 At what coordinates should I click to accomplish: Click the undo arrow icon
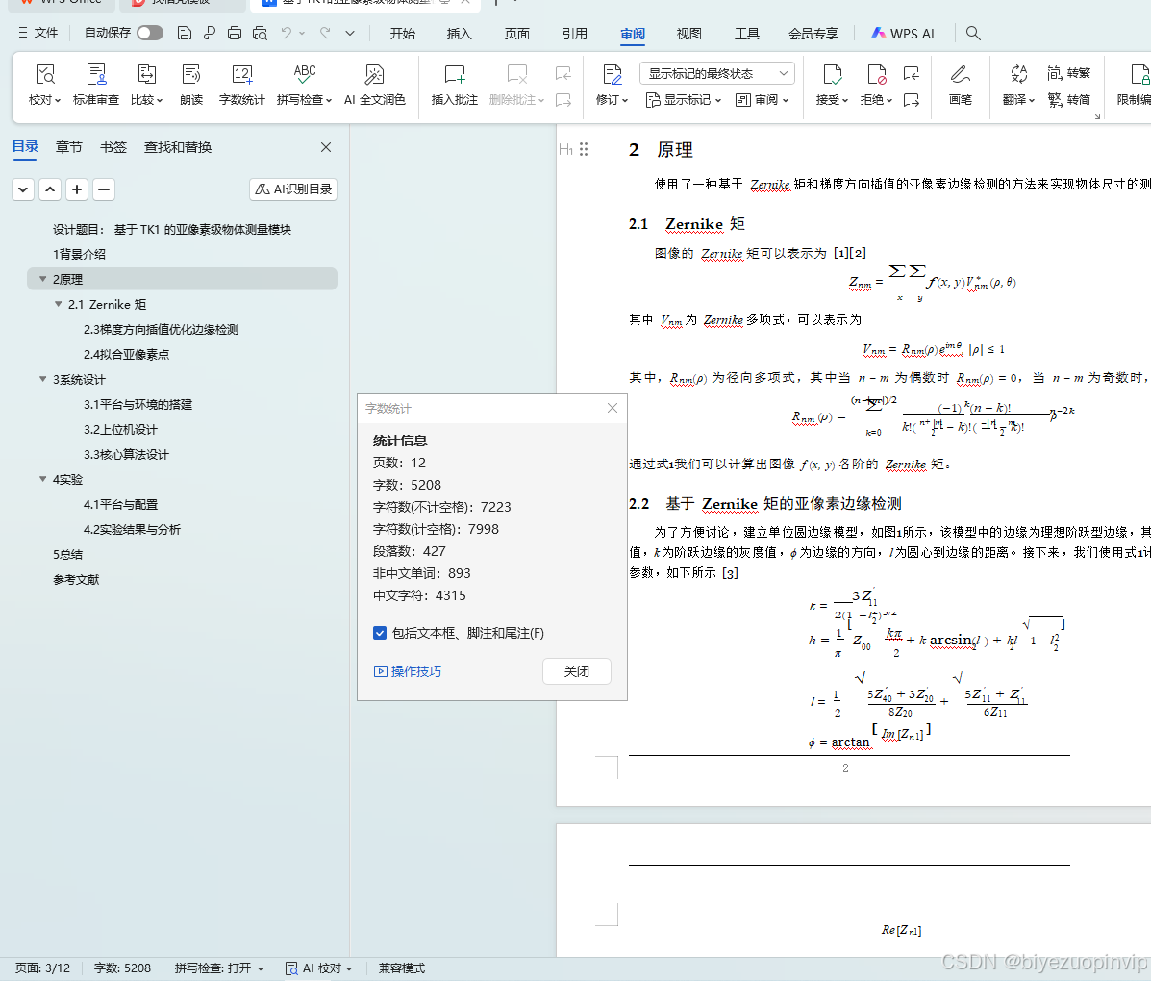(287, 33)
